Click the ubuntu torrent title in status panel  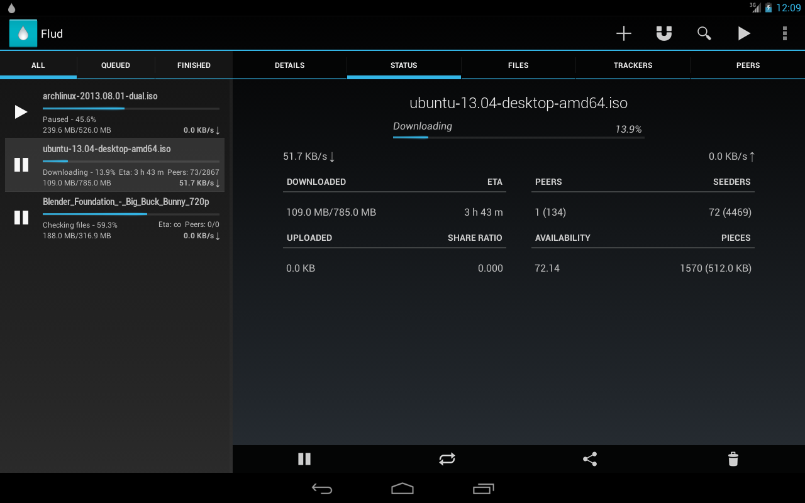point(519,103)
